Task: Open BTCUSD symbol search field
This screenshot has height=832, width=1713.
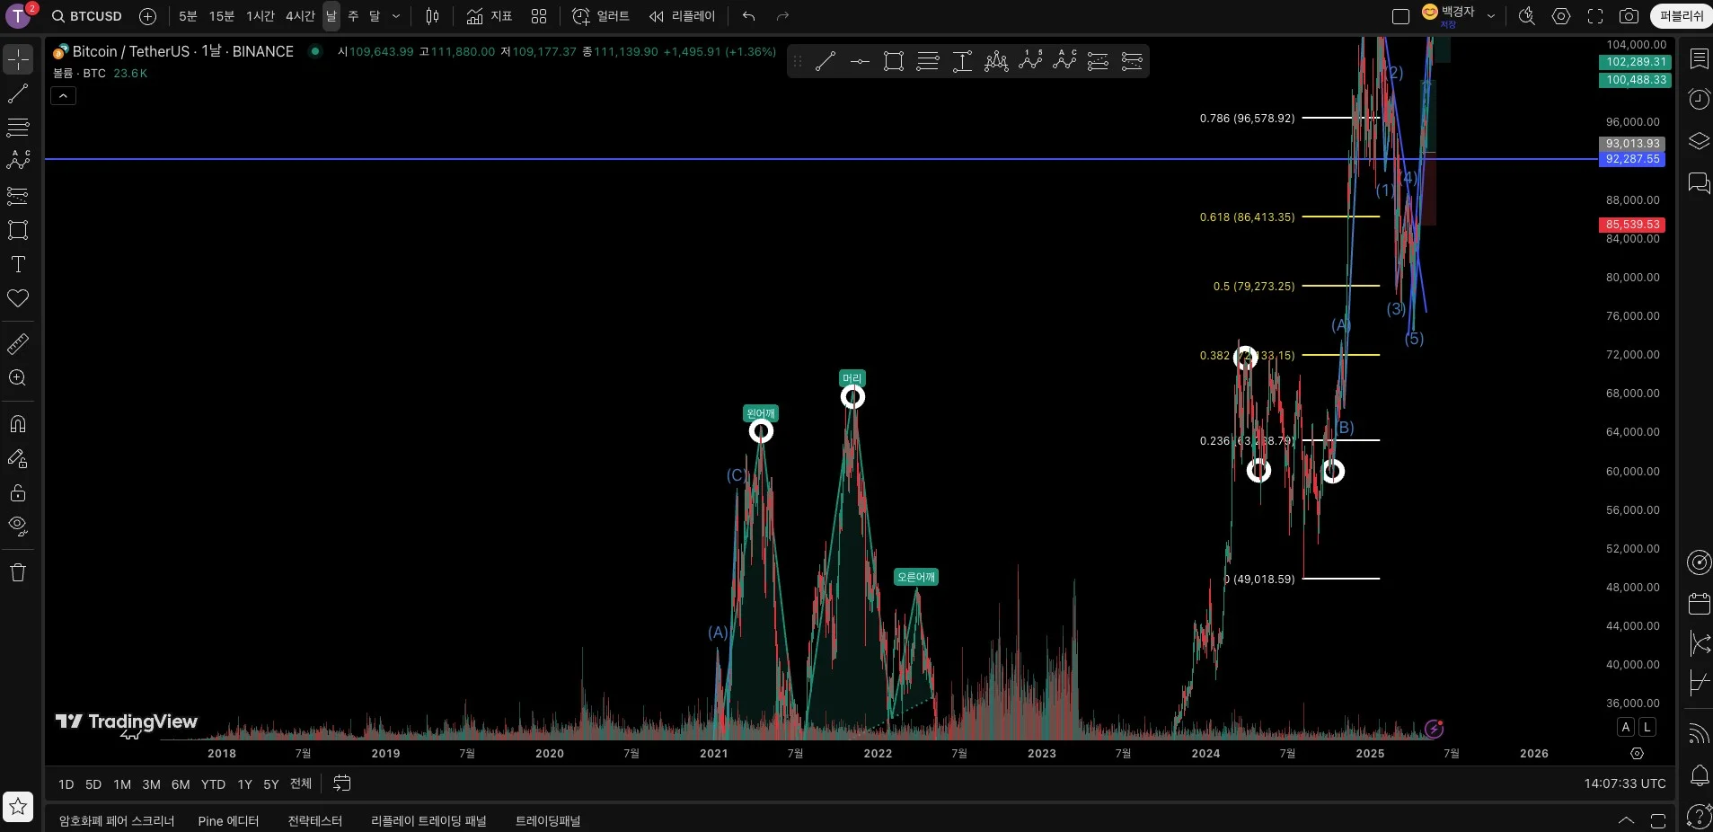Action: [x=87, y=16]
